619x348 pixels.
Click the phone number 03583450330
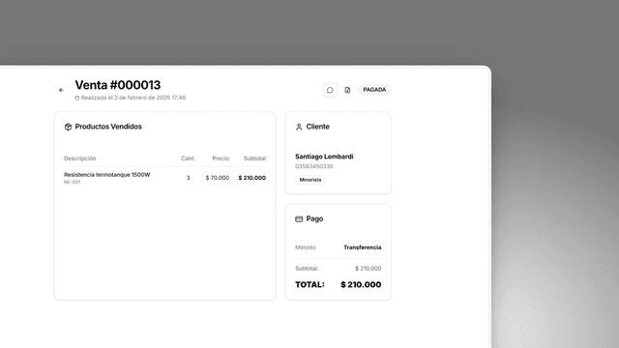314,166
